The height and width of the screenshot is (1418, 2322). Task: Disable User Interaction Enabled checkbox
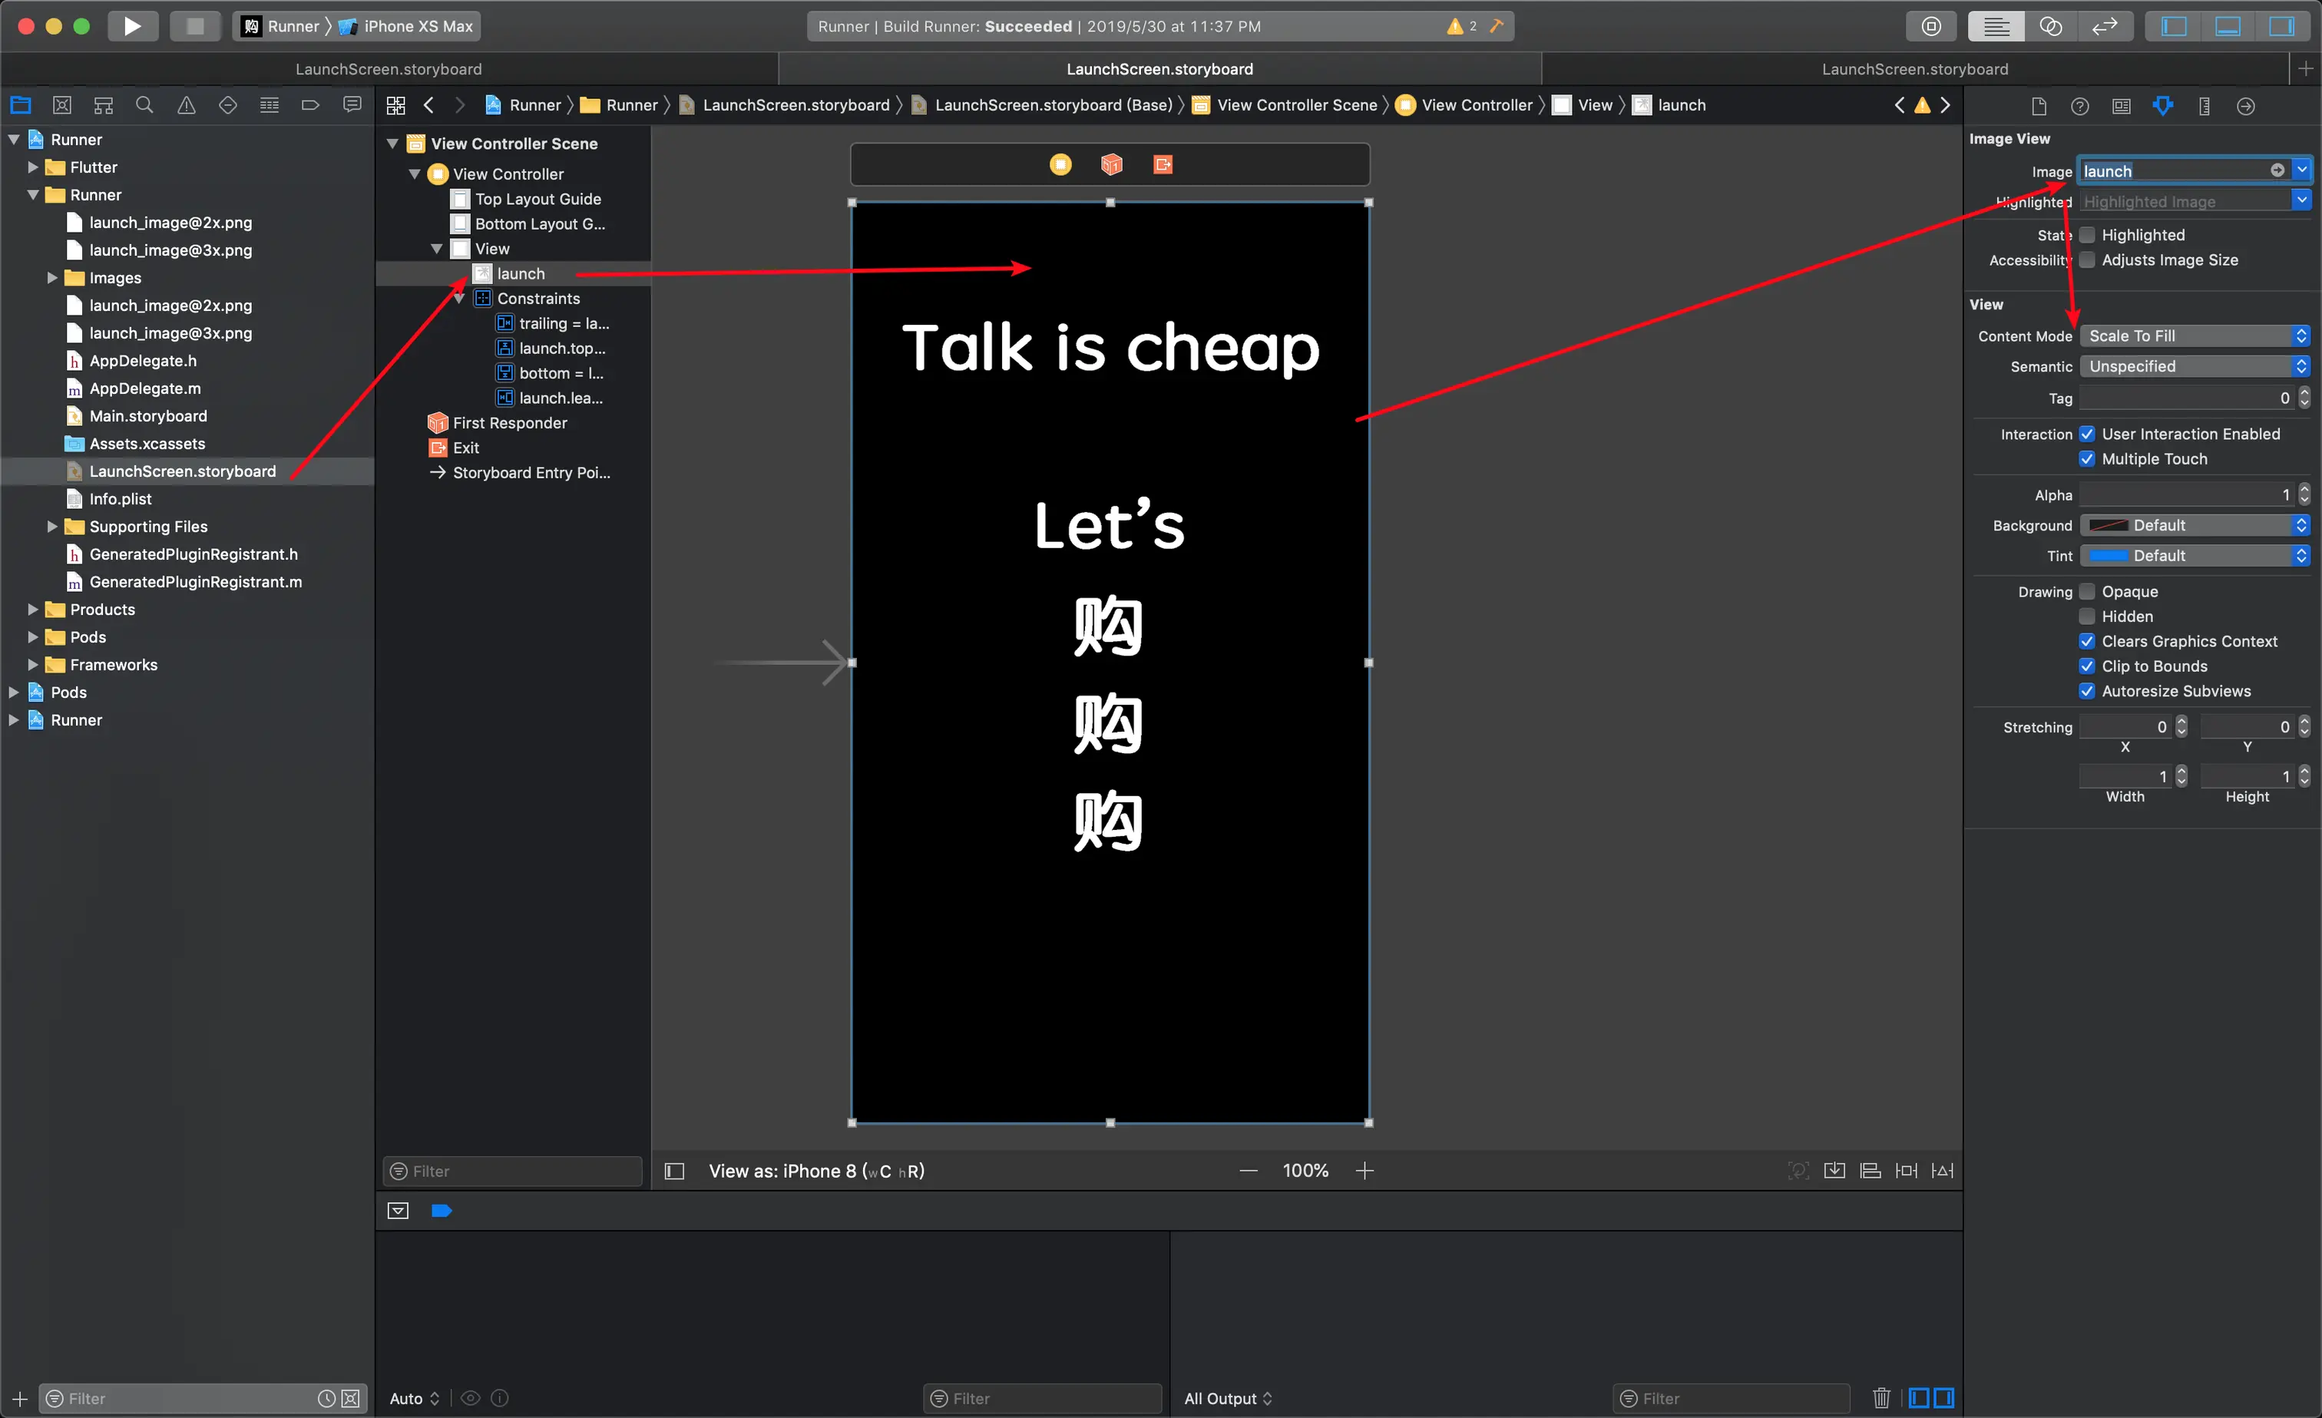pos(2086,434)
